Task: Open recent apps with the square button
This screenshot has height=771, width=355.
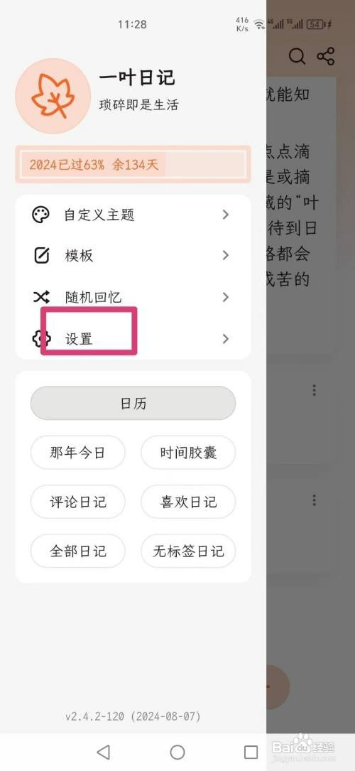Action: (251, 752)
